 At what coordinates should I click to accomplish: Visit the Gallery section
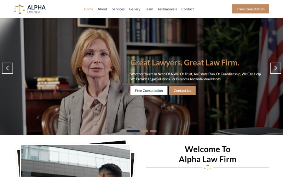pos(135,9)
